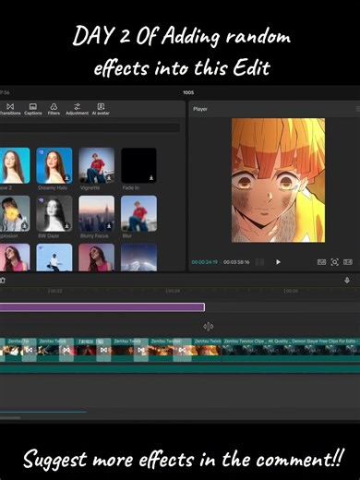Click the split playhead icon on timeline
360x480 pixels.
[209, 326]
